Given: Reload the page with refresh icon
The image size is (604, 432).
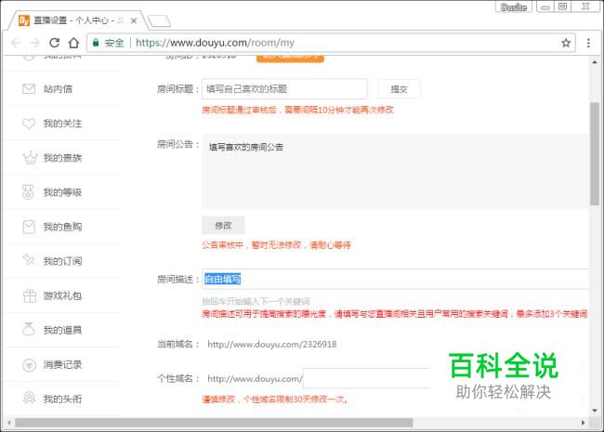Looking at the screenshot, I should coord(54,43).
